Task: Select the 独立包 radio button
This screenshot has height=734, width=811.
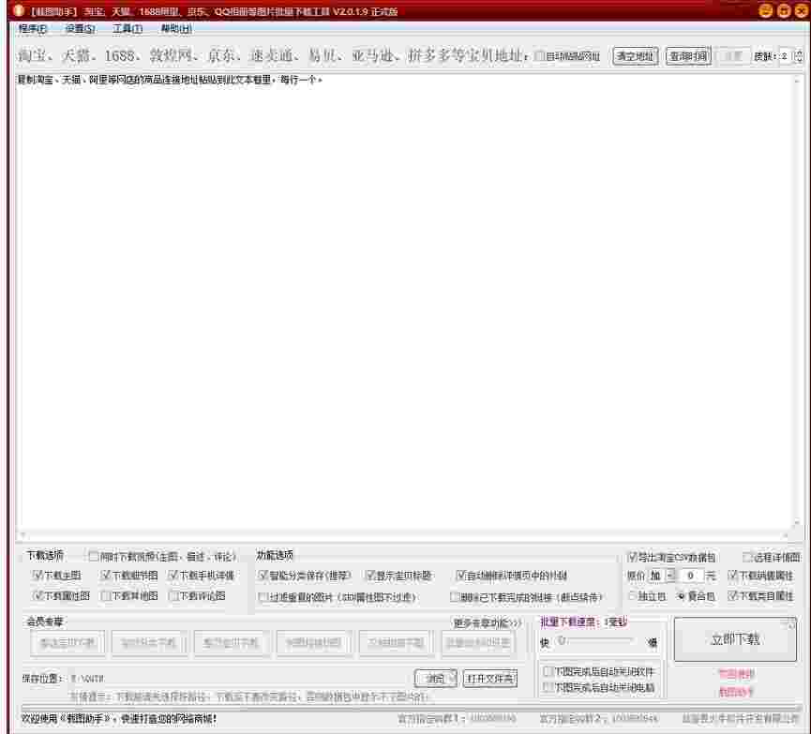Action: [634, 596]
